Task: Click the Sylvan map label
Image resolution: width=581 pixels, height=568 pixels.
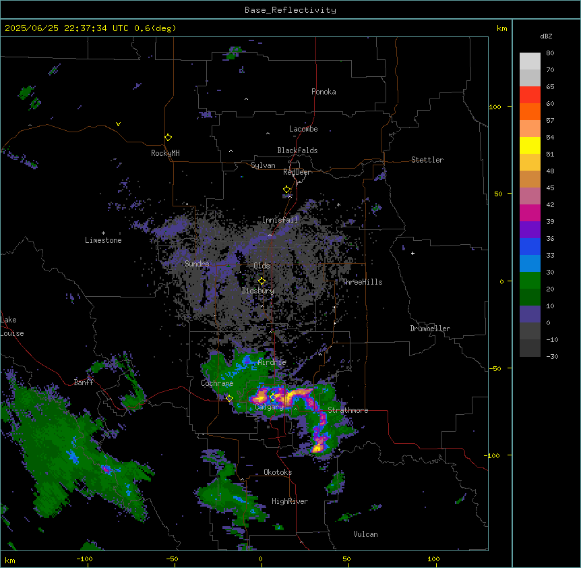Action: (x=263, y=165)
